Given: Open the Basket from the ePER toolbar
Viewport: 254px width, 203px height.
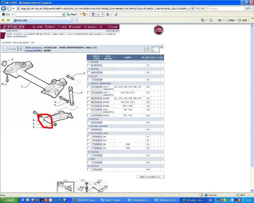Looking at the screenshot, I should [x=76, y=27].
